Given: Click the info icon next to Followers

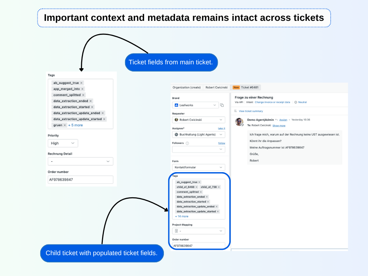Looking at the screenshot, I should click(187, 143).
